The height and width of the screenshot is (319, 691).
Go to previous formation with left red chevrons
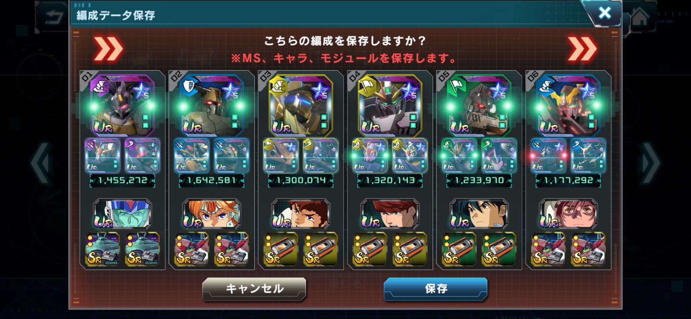click(108, 49)
